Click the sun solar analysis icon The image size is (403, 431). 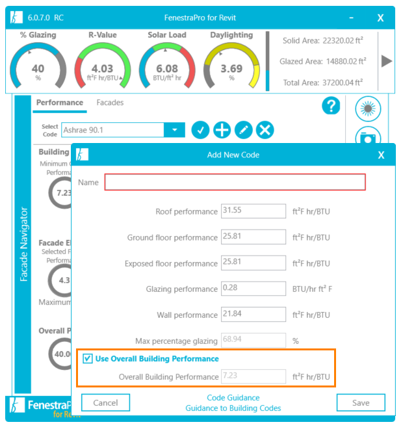click(368, 109)
